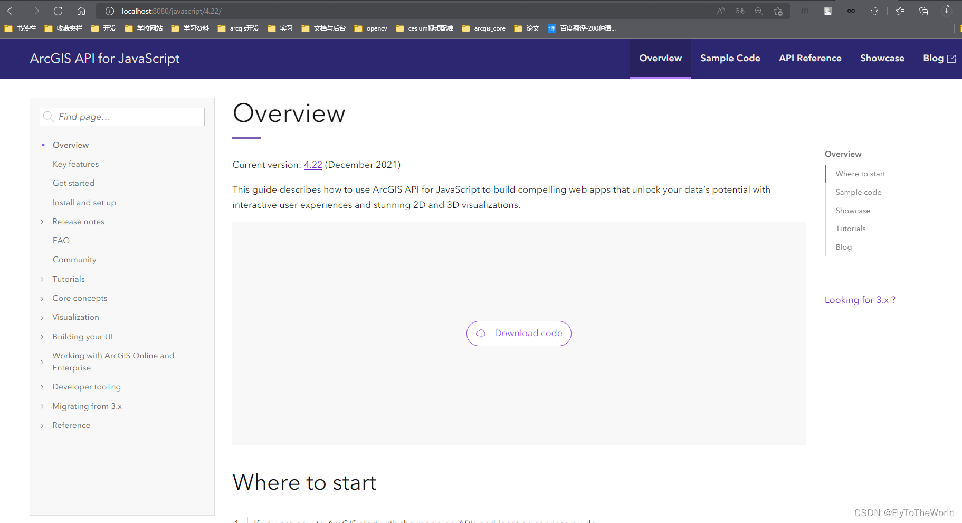Viewport: 962px width, 523px height.
Task: Open the 收藏夹栏 bookmark folder
Action: click(63, 28)
